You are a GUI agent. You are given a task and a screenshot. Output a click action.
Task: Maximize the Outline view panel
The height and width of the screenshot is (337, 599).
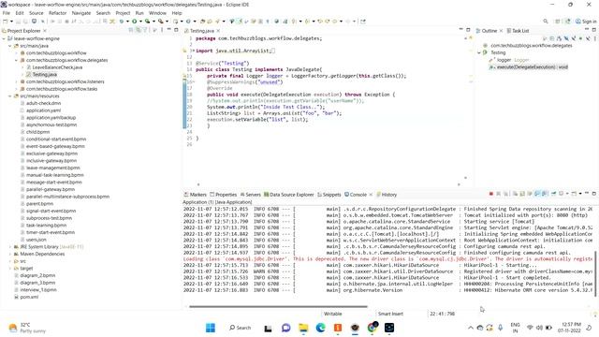(x=594, y=30)
